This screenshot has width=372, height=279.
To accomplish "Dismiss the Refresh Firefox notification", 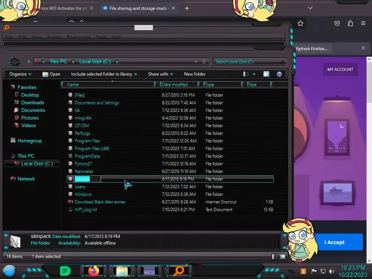I will pyautogui.click(x=363, y=48).
